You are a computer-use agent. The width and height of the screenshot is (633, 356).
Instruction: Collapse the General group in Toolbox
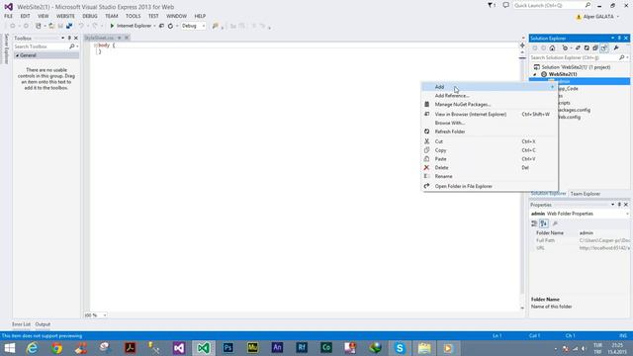(x=17, y=55)
